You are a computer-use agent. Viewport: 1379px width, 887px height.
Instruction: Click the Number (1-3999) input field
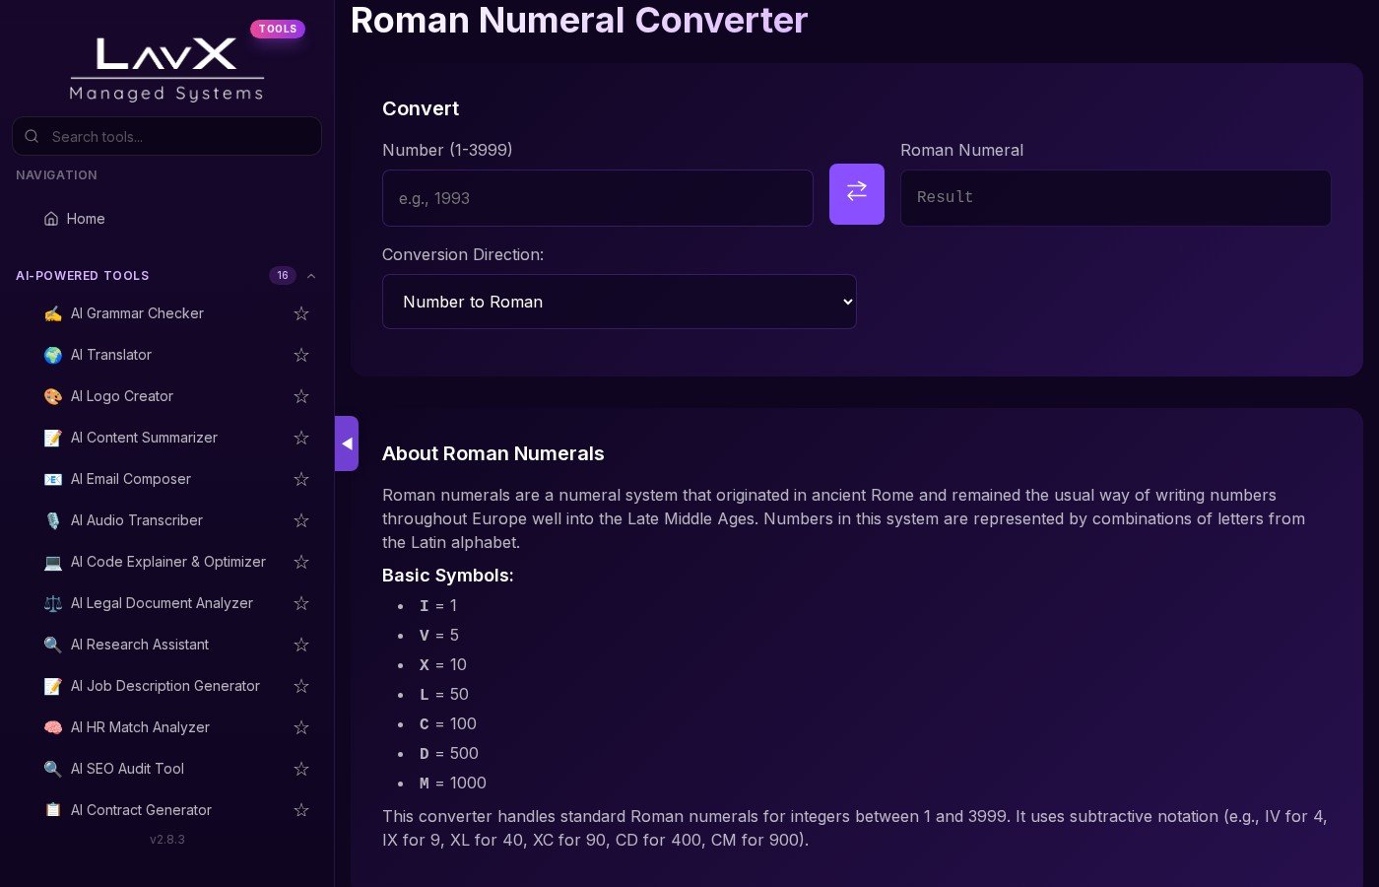pyautogui.click(x=597, y=198)
